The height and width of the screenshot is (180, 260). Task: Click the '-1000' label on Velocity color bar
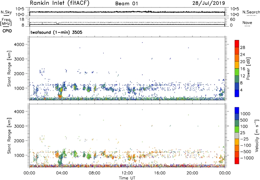tap(247, 158)
